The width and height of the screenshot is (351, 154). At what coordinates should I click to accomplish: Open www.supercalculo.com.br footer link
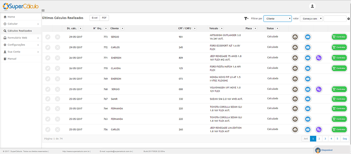76,151
